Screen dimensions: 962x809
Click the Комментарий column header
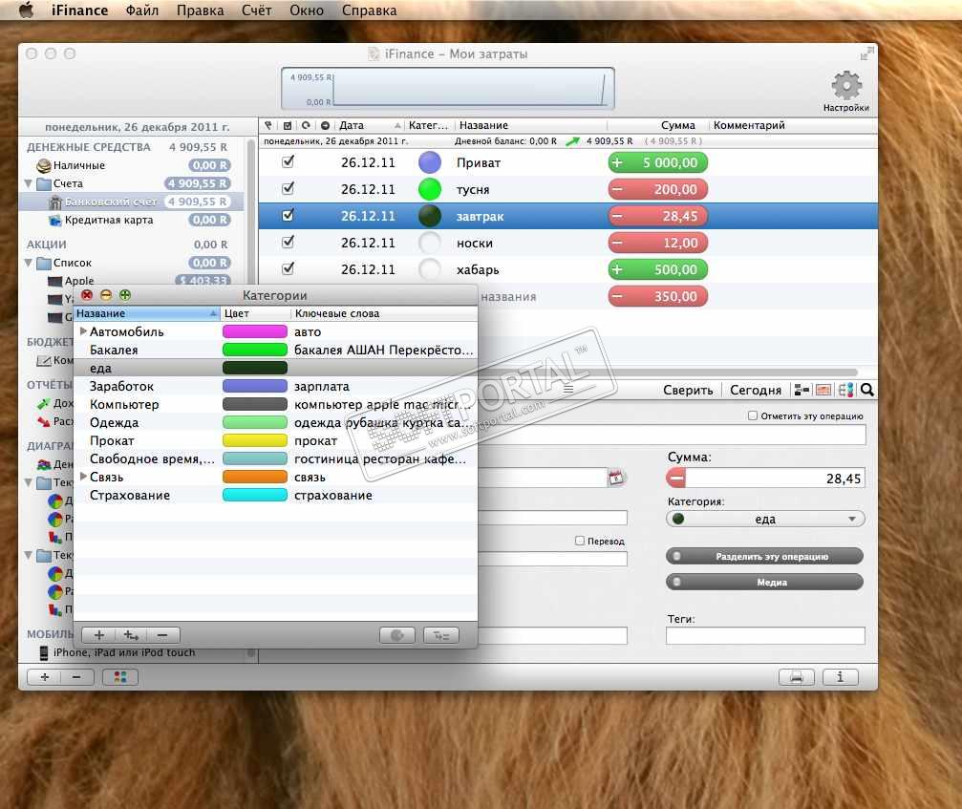[x=791, y=125]
